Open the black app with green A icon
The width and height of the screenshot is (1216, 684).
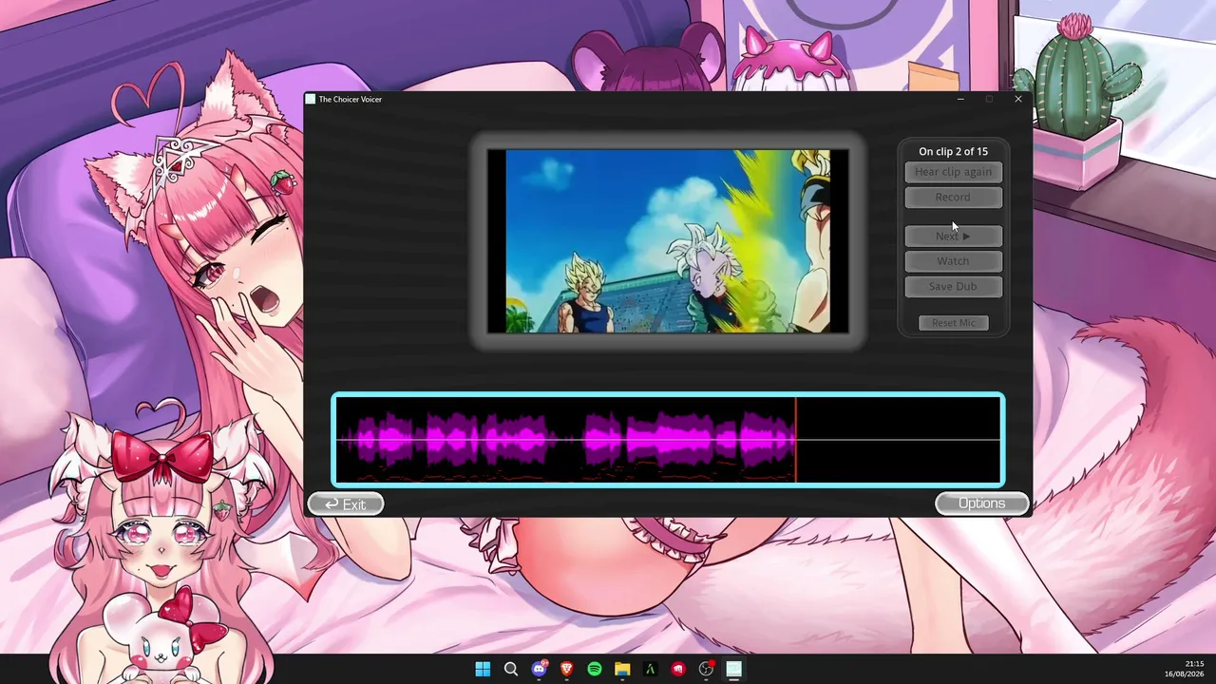pyautogui.click(x=650, y=669)
